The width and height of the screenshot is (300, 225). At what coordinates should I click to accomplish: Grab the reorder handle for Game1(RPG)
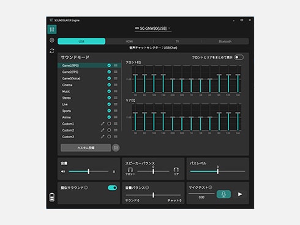pyautogui.click(x=116, y=65)
